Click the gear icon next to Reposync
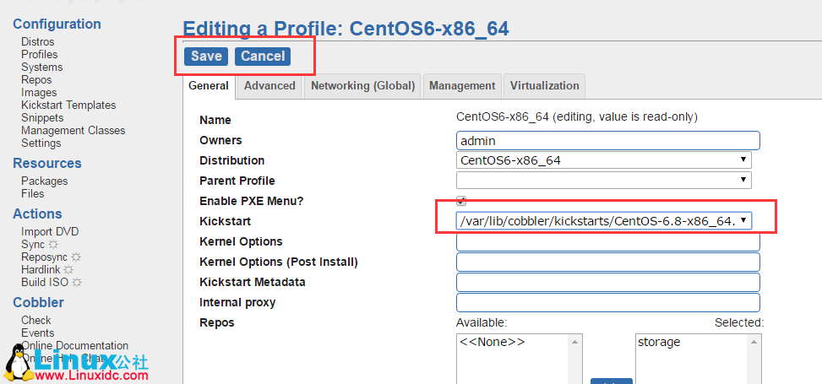The width and height of the screenshot is (822, 384). [x=76, y=257]
